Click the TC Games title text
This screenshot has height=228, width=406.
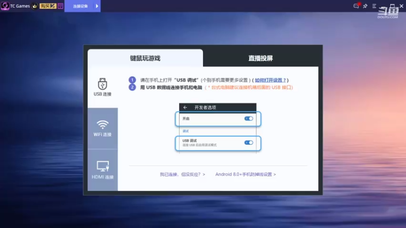point(20,6)
